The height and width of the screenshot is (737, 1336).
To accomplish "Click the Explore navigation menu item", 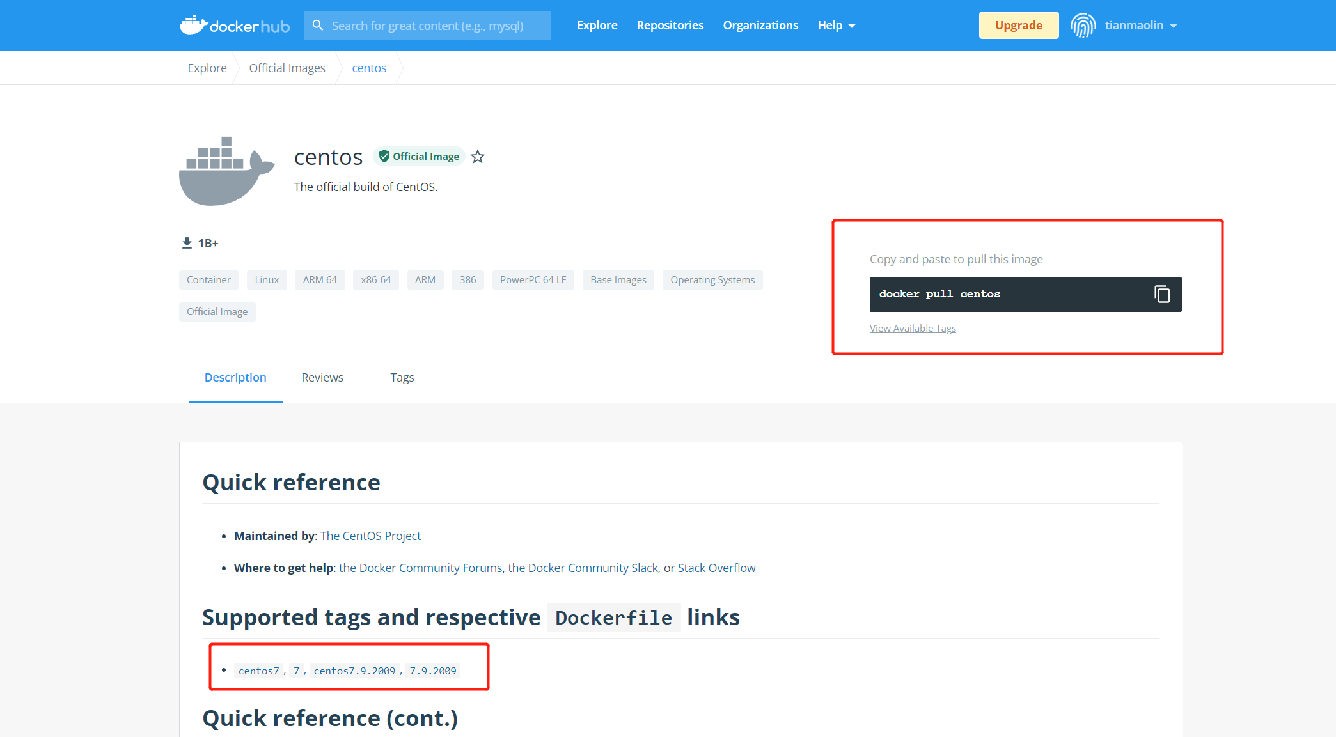I will (596, 24).
